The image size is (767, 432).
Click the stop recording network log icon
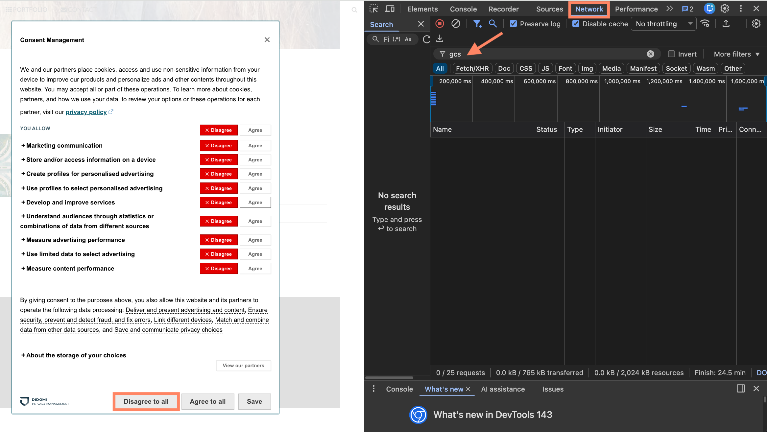[440, 24]
